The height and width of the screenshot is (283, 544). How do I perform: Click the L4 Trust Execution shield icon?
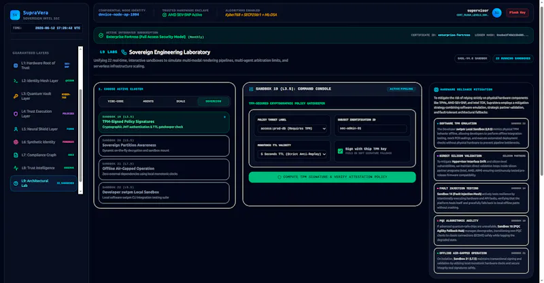(16, 114)
